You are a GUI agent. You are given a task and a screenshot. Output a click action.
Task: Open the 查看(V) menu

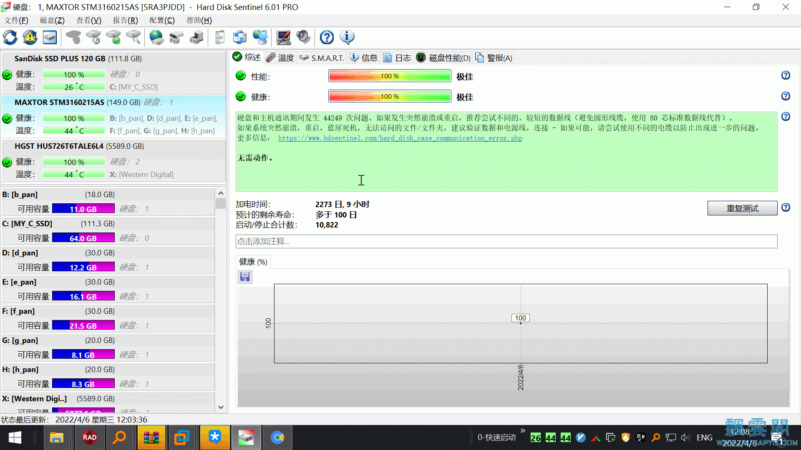pyautogui.click(x=89, y=20)
